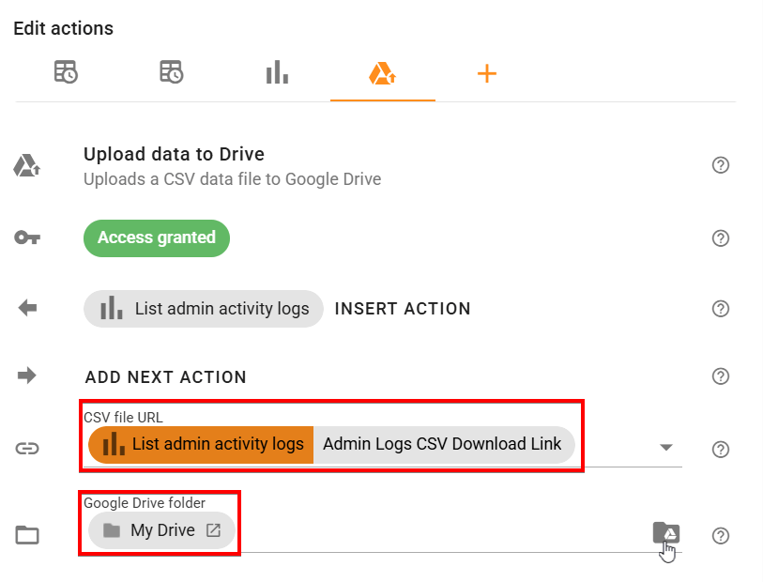This screenshot has height=582, width=763.
Task: Click the Drive icon beside Upload data to Drive
Action: (x=27, y=164)
